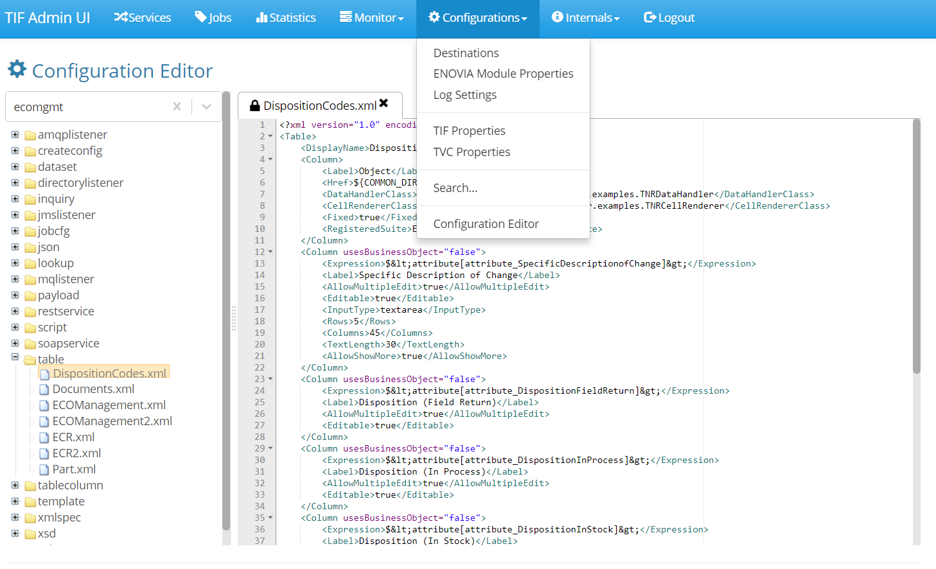Collapse the table folder

15,357
